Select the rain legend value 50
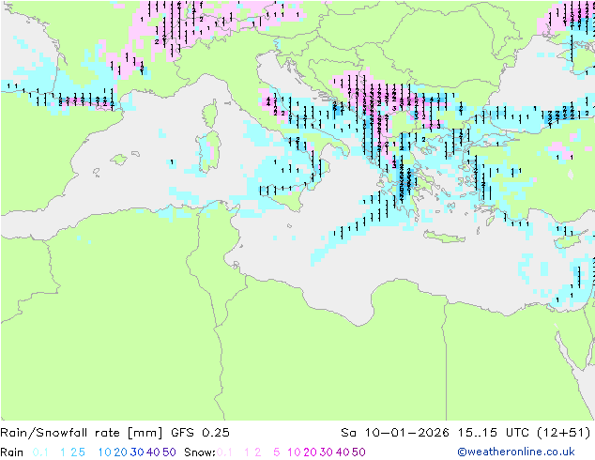595x460 pixels. pos(169,452)
